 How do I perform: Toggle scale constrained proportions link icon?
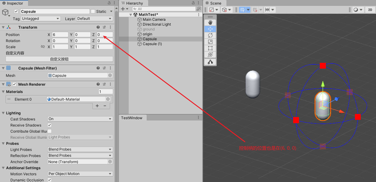(43, 47)
